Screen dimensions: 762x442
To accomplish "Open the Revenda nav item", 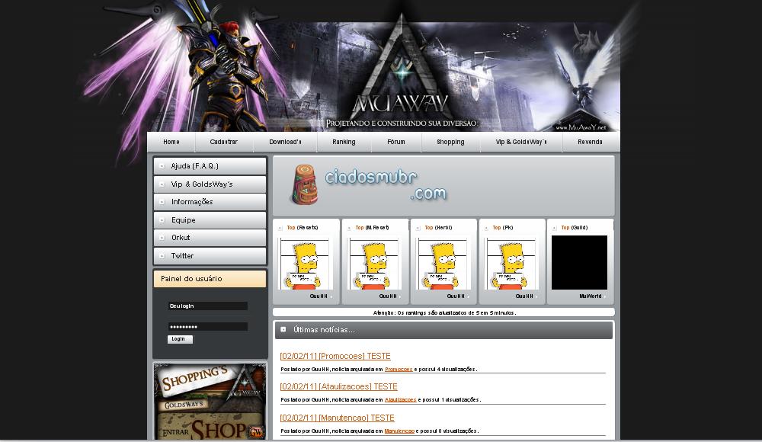I will coord(590,142).
